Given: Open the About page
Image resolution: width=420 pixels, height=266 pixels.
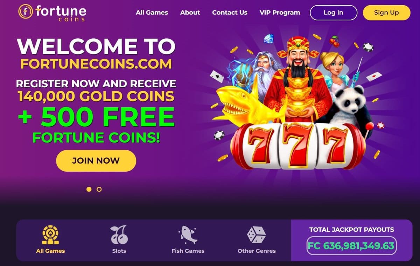Looking at the screenshot, I should pyautogui.click(x=190, y=13).
